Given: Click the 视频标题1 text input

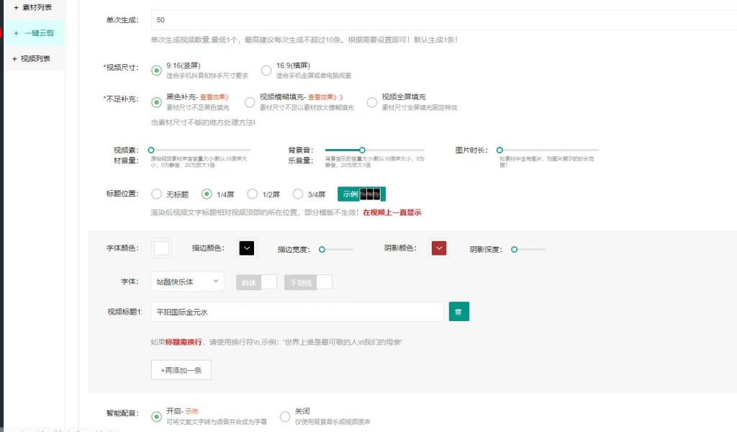Looking at the screenshot, I should tap(297, 312).
